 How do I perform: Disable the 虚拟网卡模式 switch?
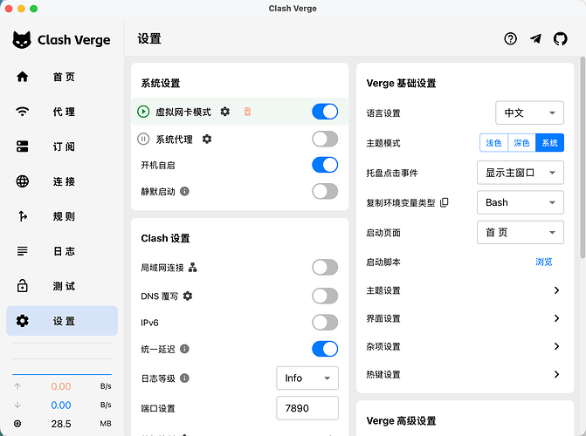pos(325,112)
